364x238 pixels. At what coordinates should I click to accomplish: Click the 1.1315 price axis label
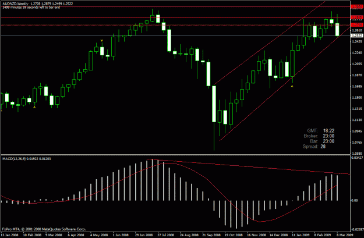357,109
